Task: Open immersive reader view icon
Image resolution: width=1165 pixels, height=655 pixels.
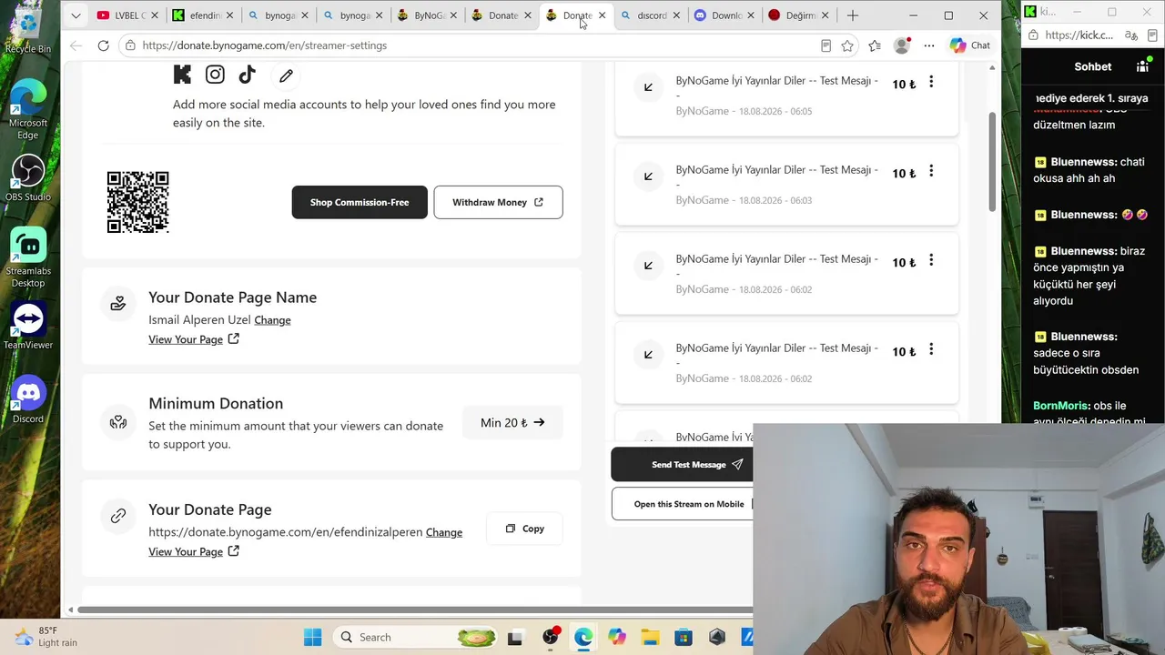Action: pos(826,45)
